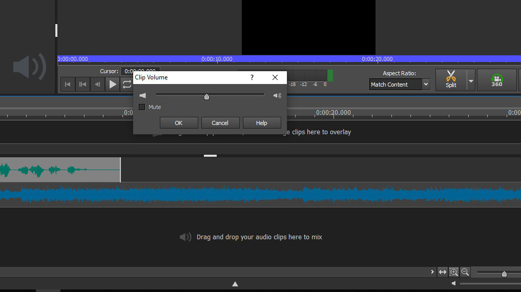Viewport: 521px width, 292px height.
Task: Click the Split scissors button
Action: point(451,79)
